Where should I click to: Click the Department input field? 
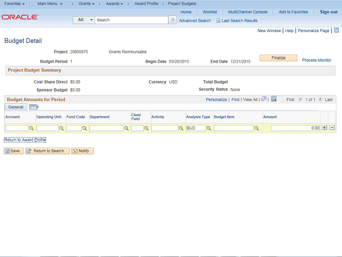coord(106,128)
